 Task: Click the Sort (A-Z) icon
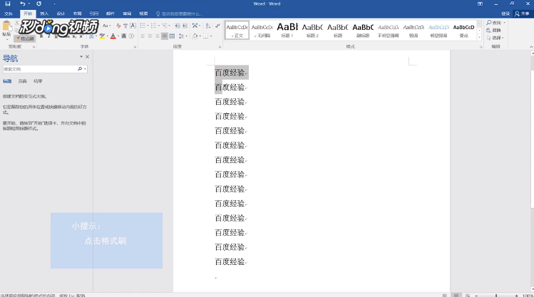[207, 26]
